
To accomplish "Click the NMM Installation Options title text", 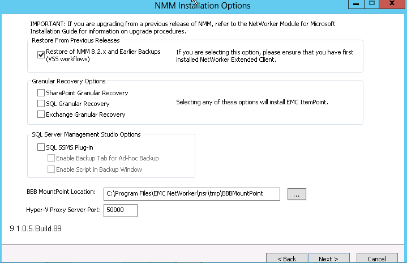I will click(x=203, y=6).
